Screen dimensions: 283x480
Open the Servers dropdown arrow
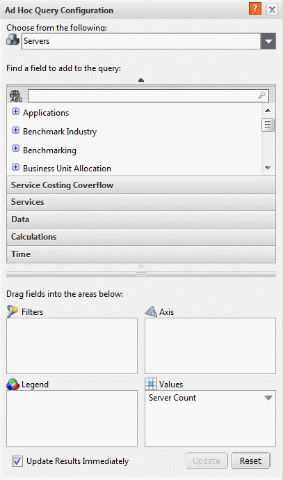pyautogui.click(x=268, y=41)
